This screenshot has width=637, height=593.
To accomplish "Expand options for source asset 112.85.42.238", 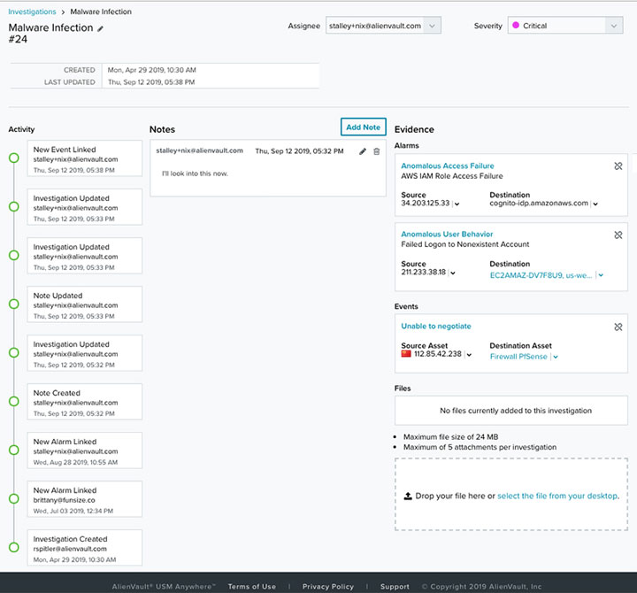I will coord(469,355).
